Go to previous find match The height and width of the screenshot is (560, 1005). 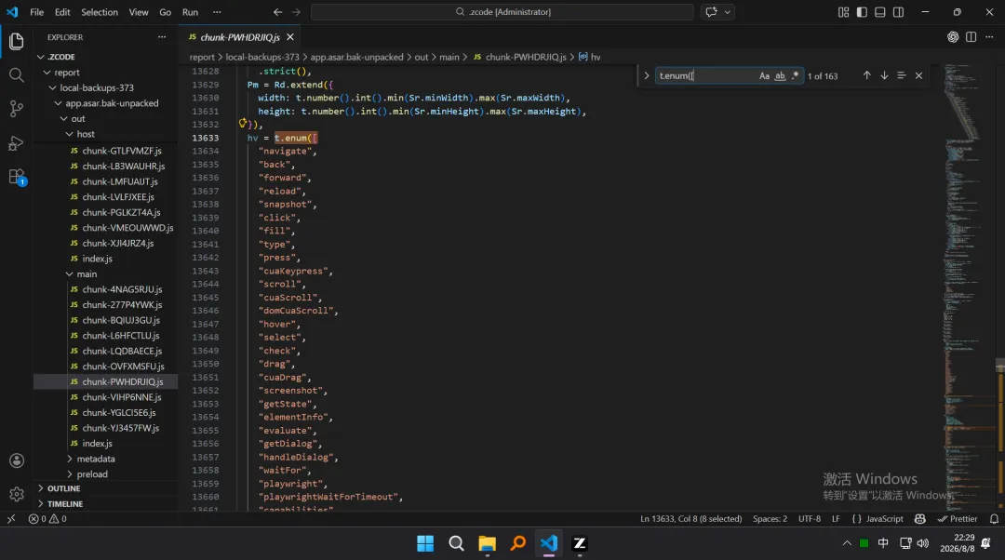[x=866, y=75]
